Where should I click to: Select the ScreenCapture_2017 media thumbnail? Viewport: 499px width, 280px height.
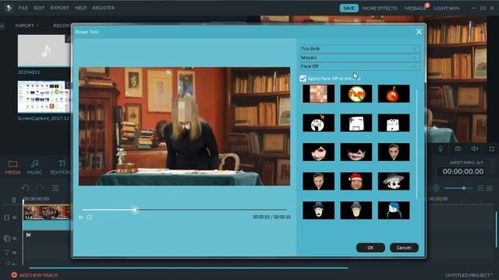pos(44,96)
